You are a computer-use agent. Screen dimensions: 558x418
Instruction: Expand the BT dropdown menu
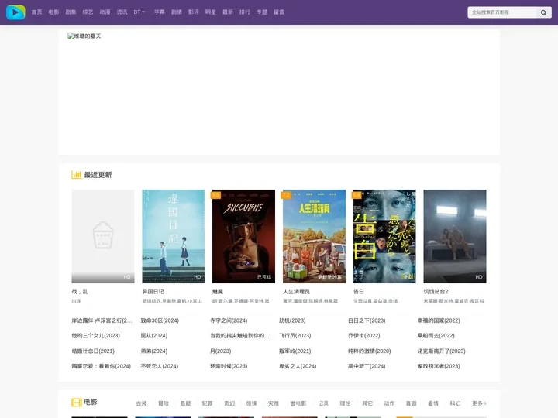click(139, 12)
